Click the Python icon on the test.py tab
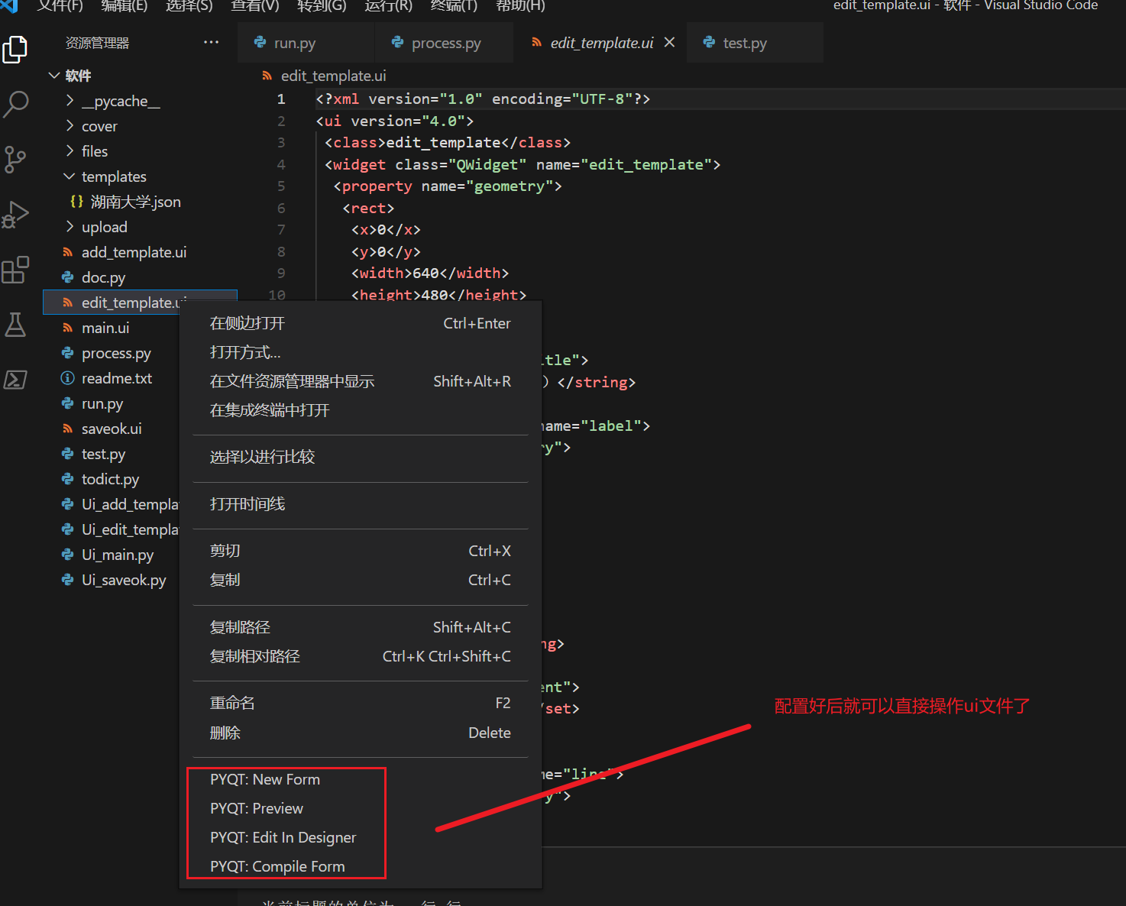 click(x=710, y=43)
